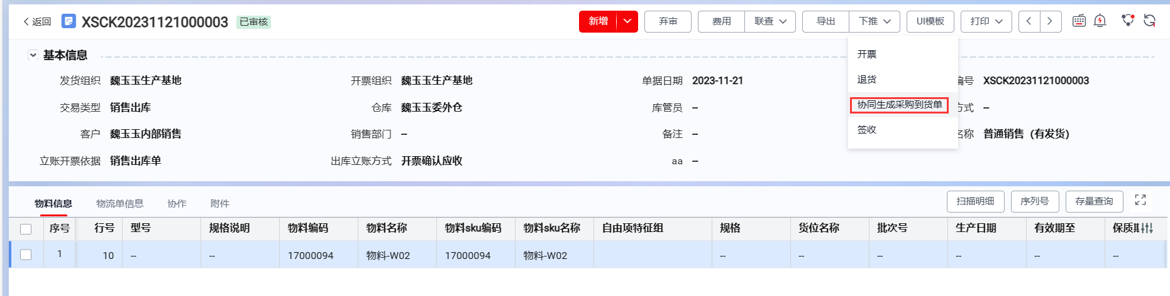Viewport: 1170px width, 296px height.
Task: Open the 打印 dropdown
Action: [x=986, y=21]
